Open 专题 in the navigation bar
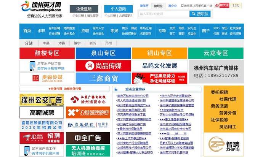Image resolution: width=263 pixels, height=157 pixels. tap(162, 31)
